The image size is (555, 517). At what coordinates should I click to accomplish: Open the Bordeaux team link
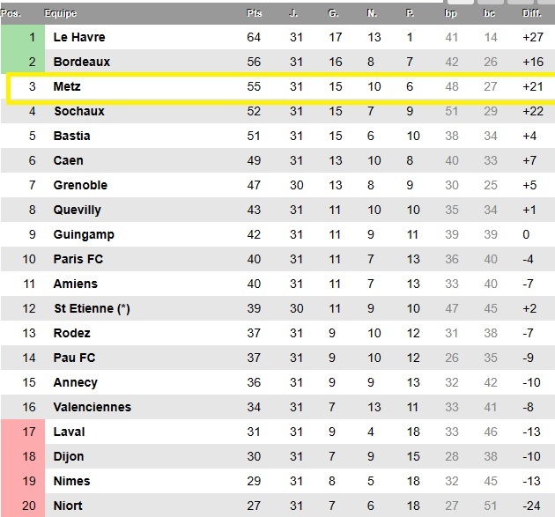(x=81, y=62)
